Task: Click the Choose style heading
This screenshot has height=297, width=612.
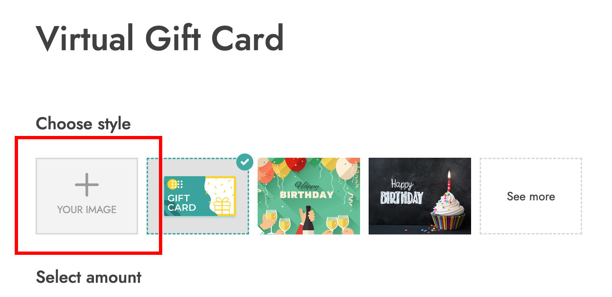Action: (83, 124)
